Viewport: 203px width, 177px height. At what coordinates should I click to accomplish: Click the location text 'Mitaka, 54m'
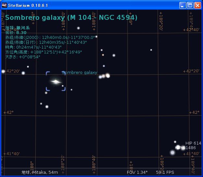45,172
